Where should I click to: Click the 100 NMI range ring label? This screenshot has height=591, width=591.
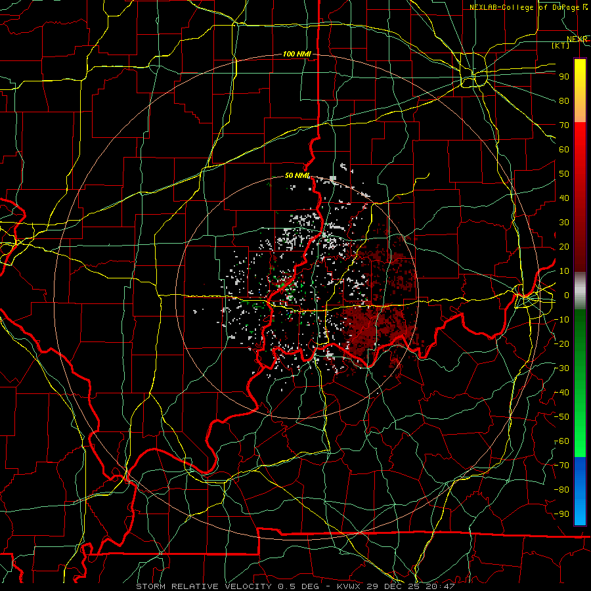[x=297, y=54]
